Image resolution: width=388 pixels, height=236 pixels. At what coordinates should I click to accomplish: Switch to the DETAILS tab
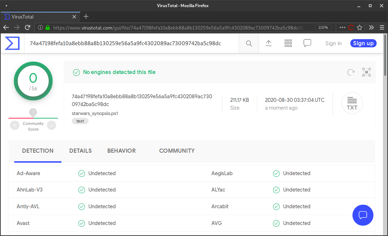pos(80,151)
